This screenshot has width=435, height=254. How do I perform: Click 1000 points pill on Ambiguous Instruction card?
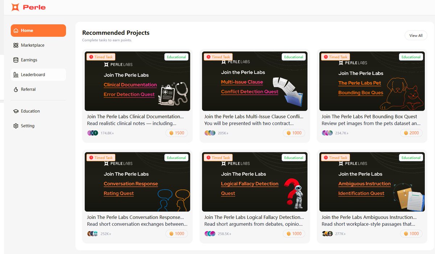tap(411, 234)
